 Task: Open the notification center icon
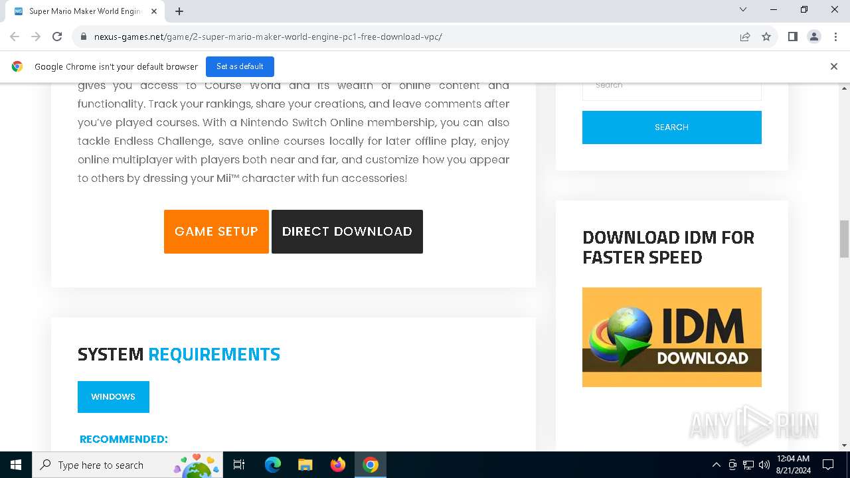pos(828,465)
